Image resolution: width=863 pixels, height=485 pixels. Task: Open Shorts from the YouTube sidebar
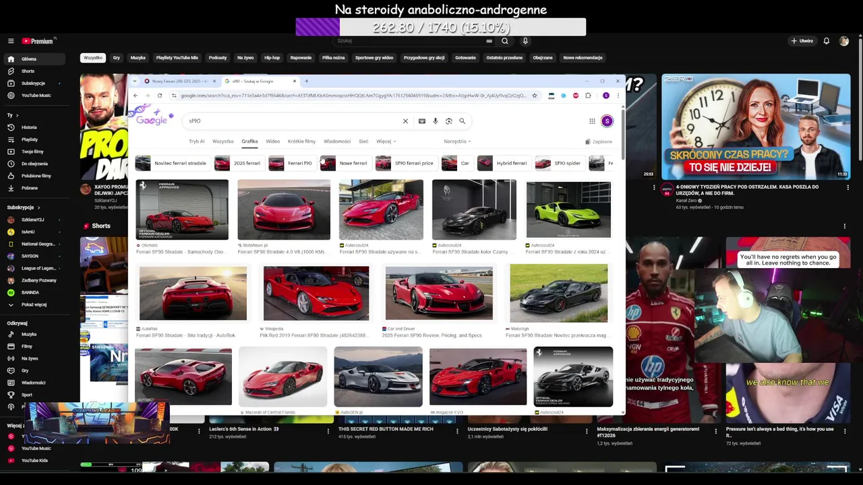[35, 71]
